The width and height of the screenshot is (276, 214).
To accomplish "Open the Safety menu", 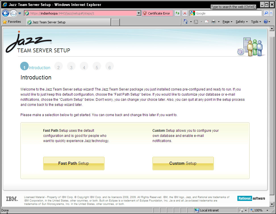I will (x=241, y=22).
